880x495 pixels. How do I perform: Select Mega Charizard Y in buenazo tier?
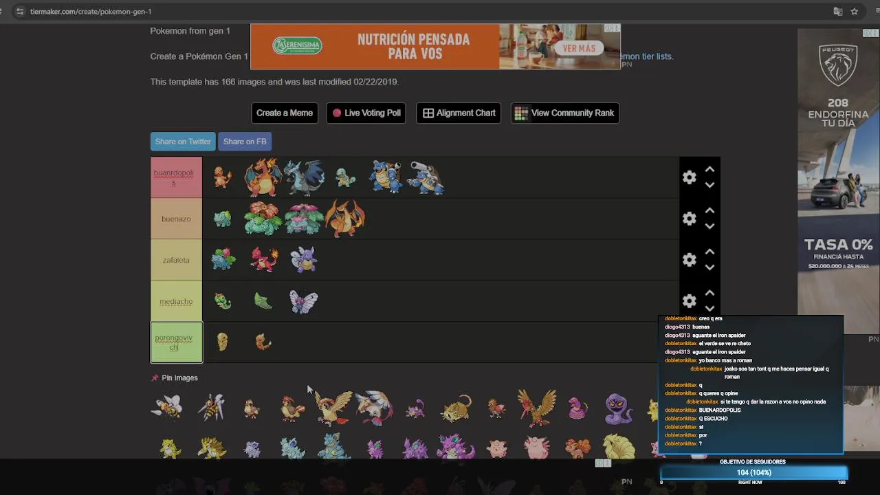point(345,219)
